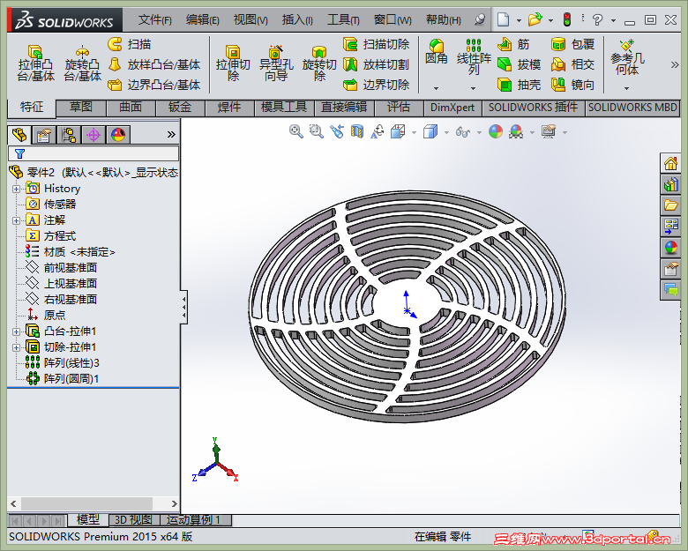Click the zoom to area icon

[x=317, y=131]
